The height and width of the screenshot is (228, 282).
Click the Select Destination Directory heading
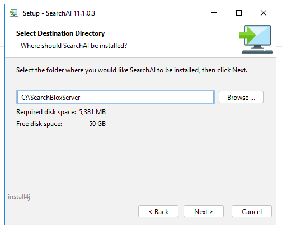click(60, 33)
